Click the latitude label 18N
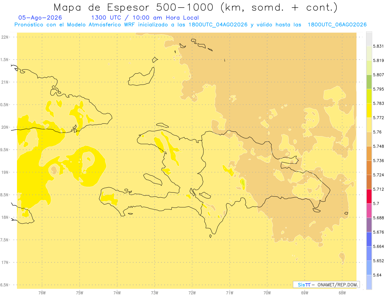Viewport: 384px width, 297px height. [4, 218]
